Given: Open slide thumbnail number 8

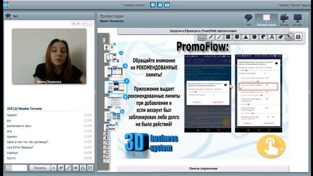Looking at the screenshot, I should (x=115, y=102).
